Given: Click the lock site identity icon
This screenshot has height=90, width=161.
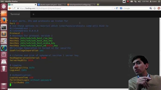Looking at the screenshot, I should coord(18,8).
